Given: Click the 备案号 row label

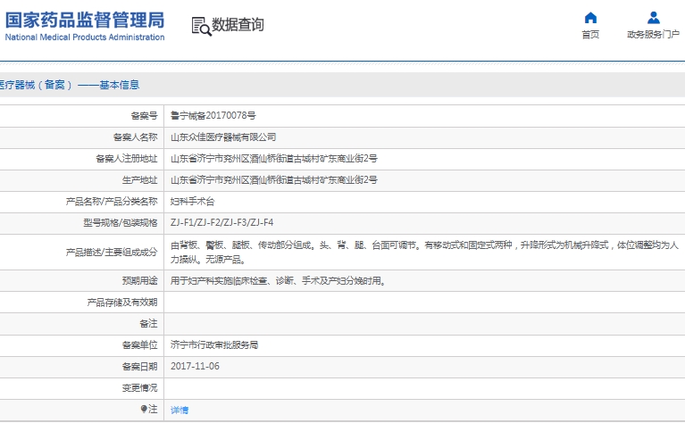Looking at the screenshot, I should tap(144, 116).
